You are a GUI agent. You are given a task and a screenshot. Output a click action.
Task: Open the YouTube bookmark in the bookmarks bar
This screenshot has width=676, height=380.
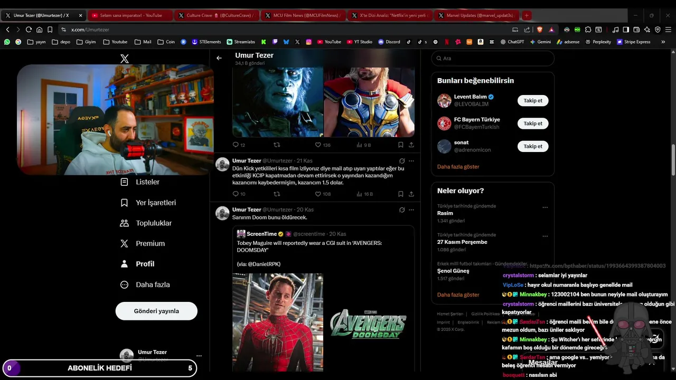click(329, 42)
